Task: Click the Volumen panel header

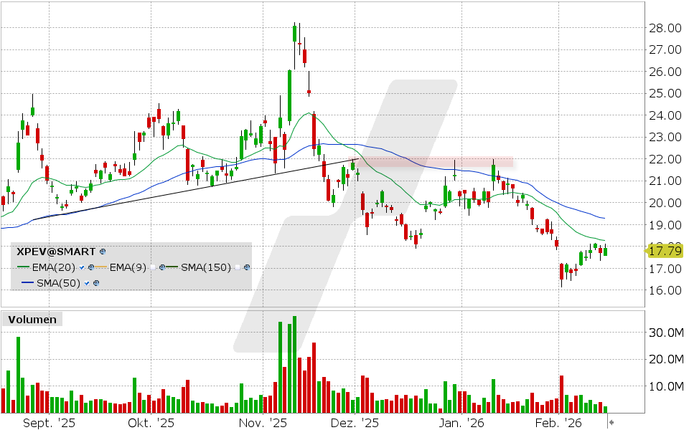Action: pyautogui.click(x=32, y=320)
